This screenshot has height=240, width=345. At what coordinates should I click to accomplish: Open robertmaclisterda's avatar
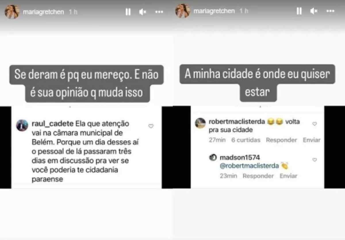tap(200, 123)
